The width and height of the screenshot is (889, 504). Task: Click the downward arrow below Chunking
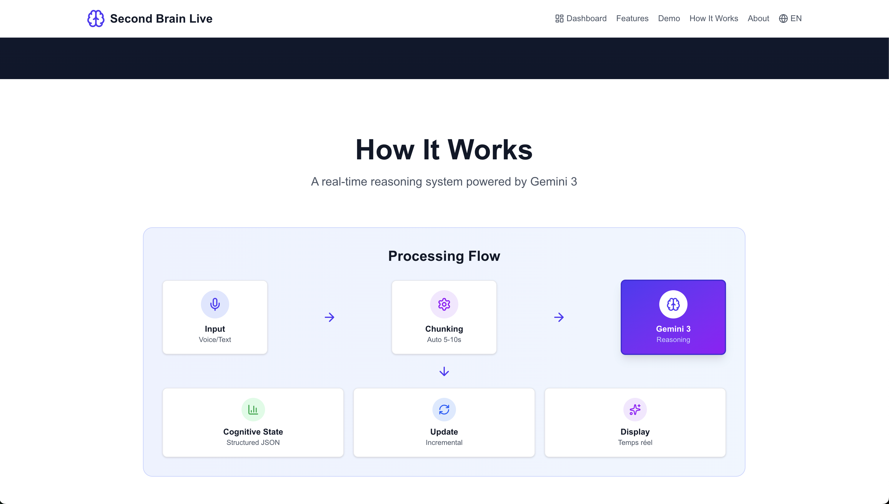point(444,371)
